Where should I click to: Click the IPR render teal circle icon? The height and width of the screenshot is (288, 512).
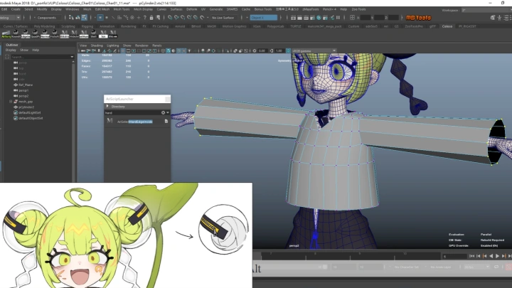319,18
